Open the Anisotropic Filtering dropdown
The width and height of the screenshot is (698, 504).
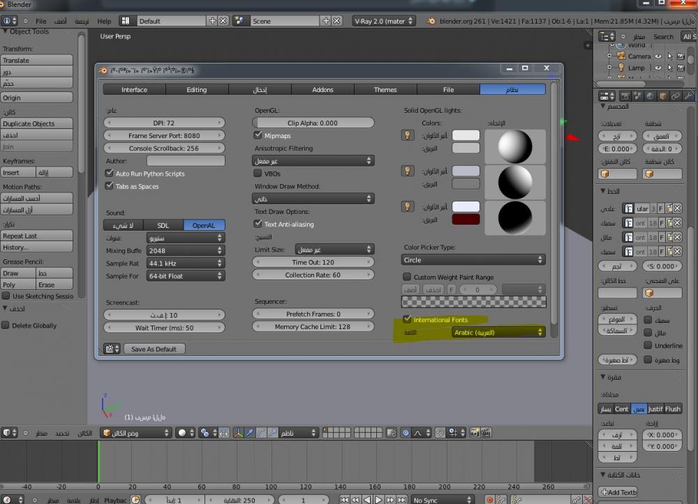[x=313, y=160]
